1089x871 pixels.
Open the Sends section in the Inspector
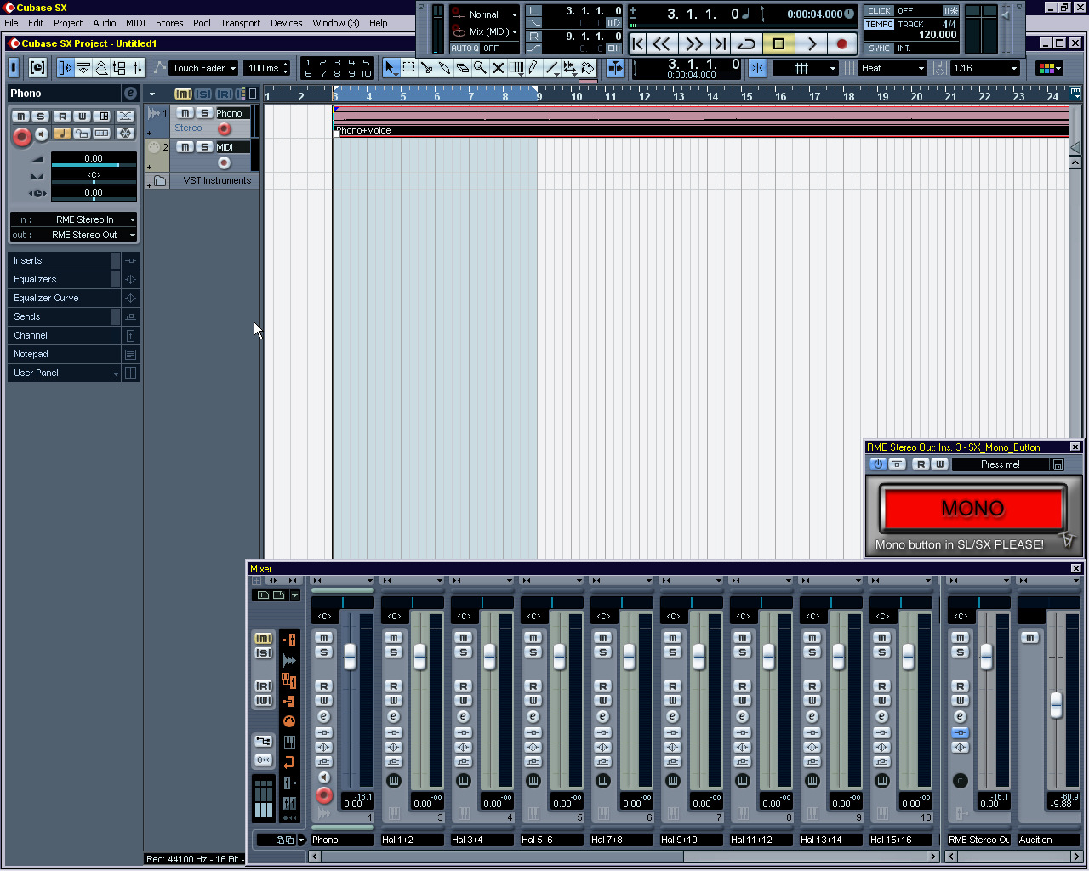coord(73,316)
